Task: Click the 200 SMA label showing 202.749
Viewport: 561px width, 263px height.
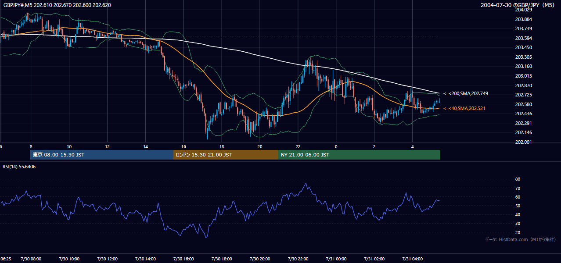Action: [466, 93]
